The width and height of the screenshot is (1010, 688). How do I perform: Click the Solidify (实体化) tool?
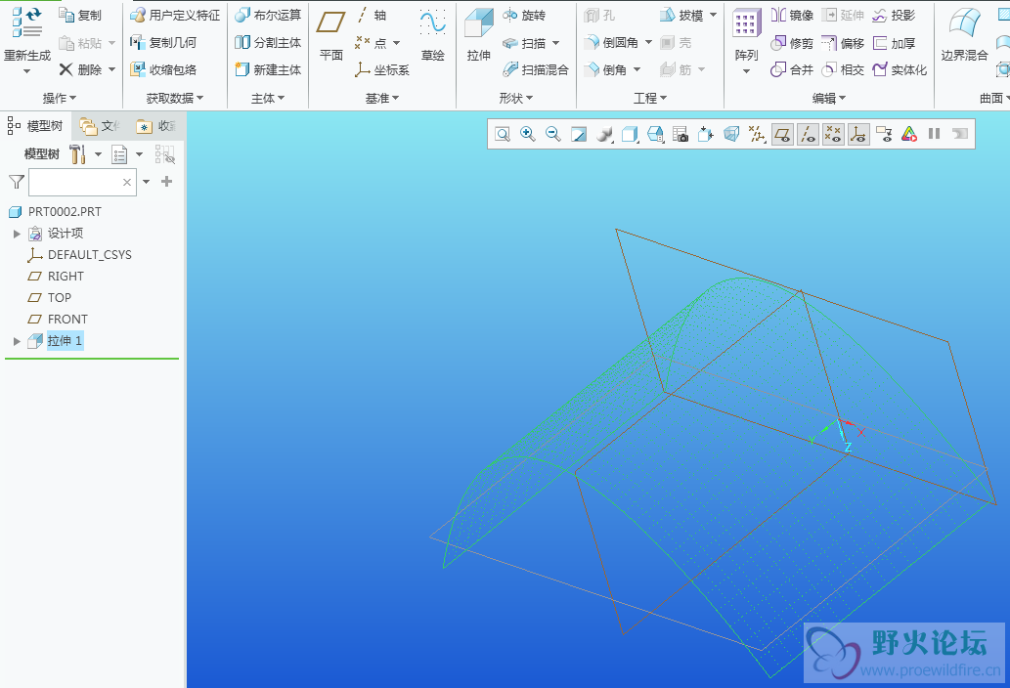(900, 69)
